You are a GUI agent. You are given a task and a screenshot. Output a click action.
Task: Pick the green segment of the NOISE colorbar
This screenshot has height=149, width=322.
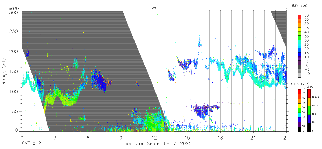coord(309,110)
